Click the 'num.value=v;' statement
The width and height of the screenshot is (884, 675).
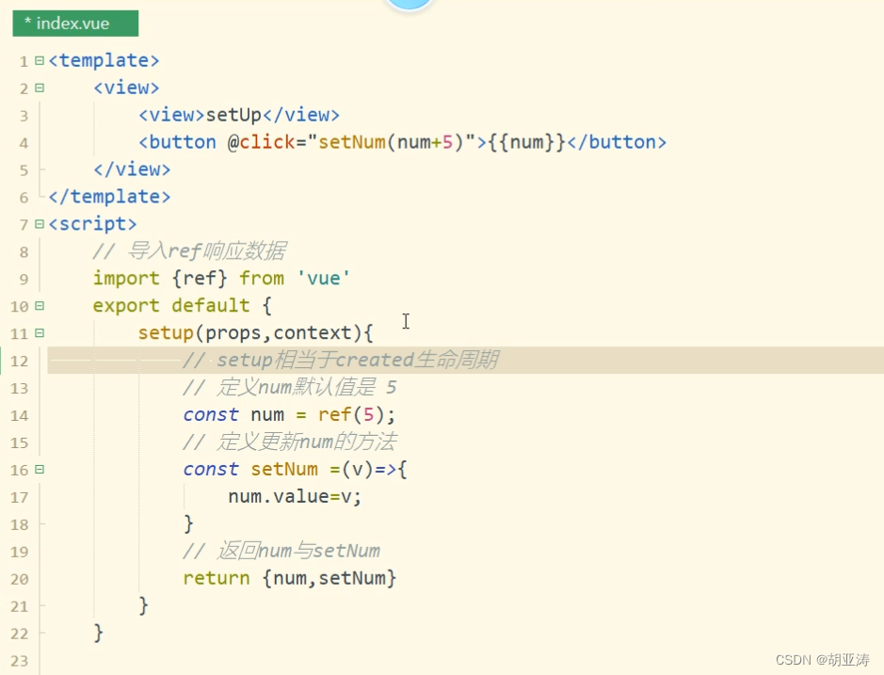(295, 497)
